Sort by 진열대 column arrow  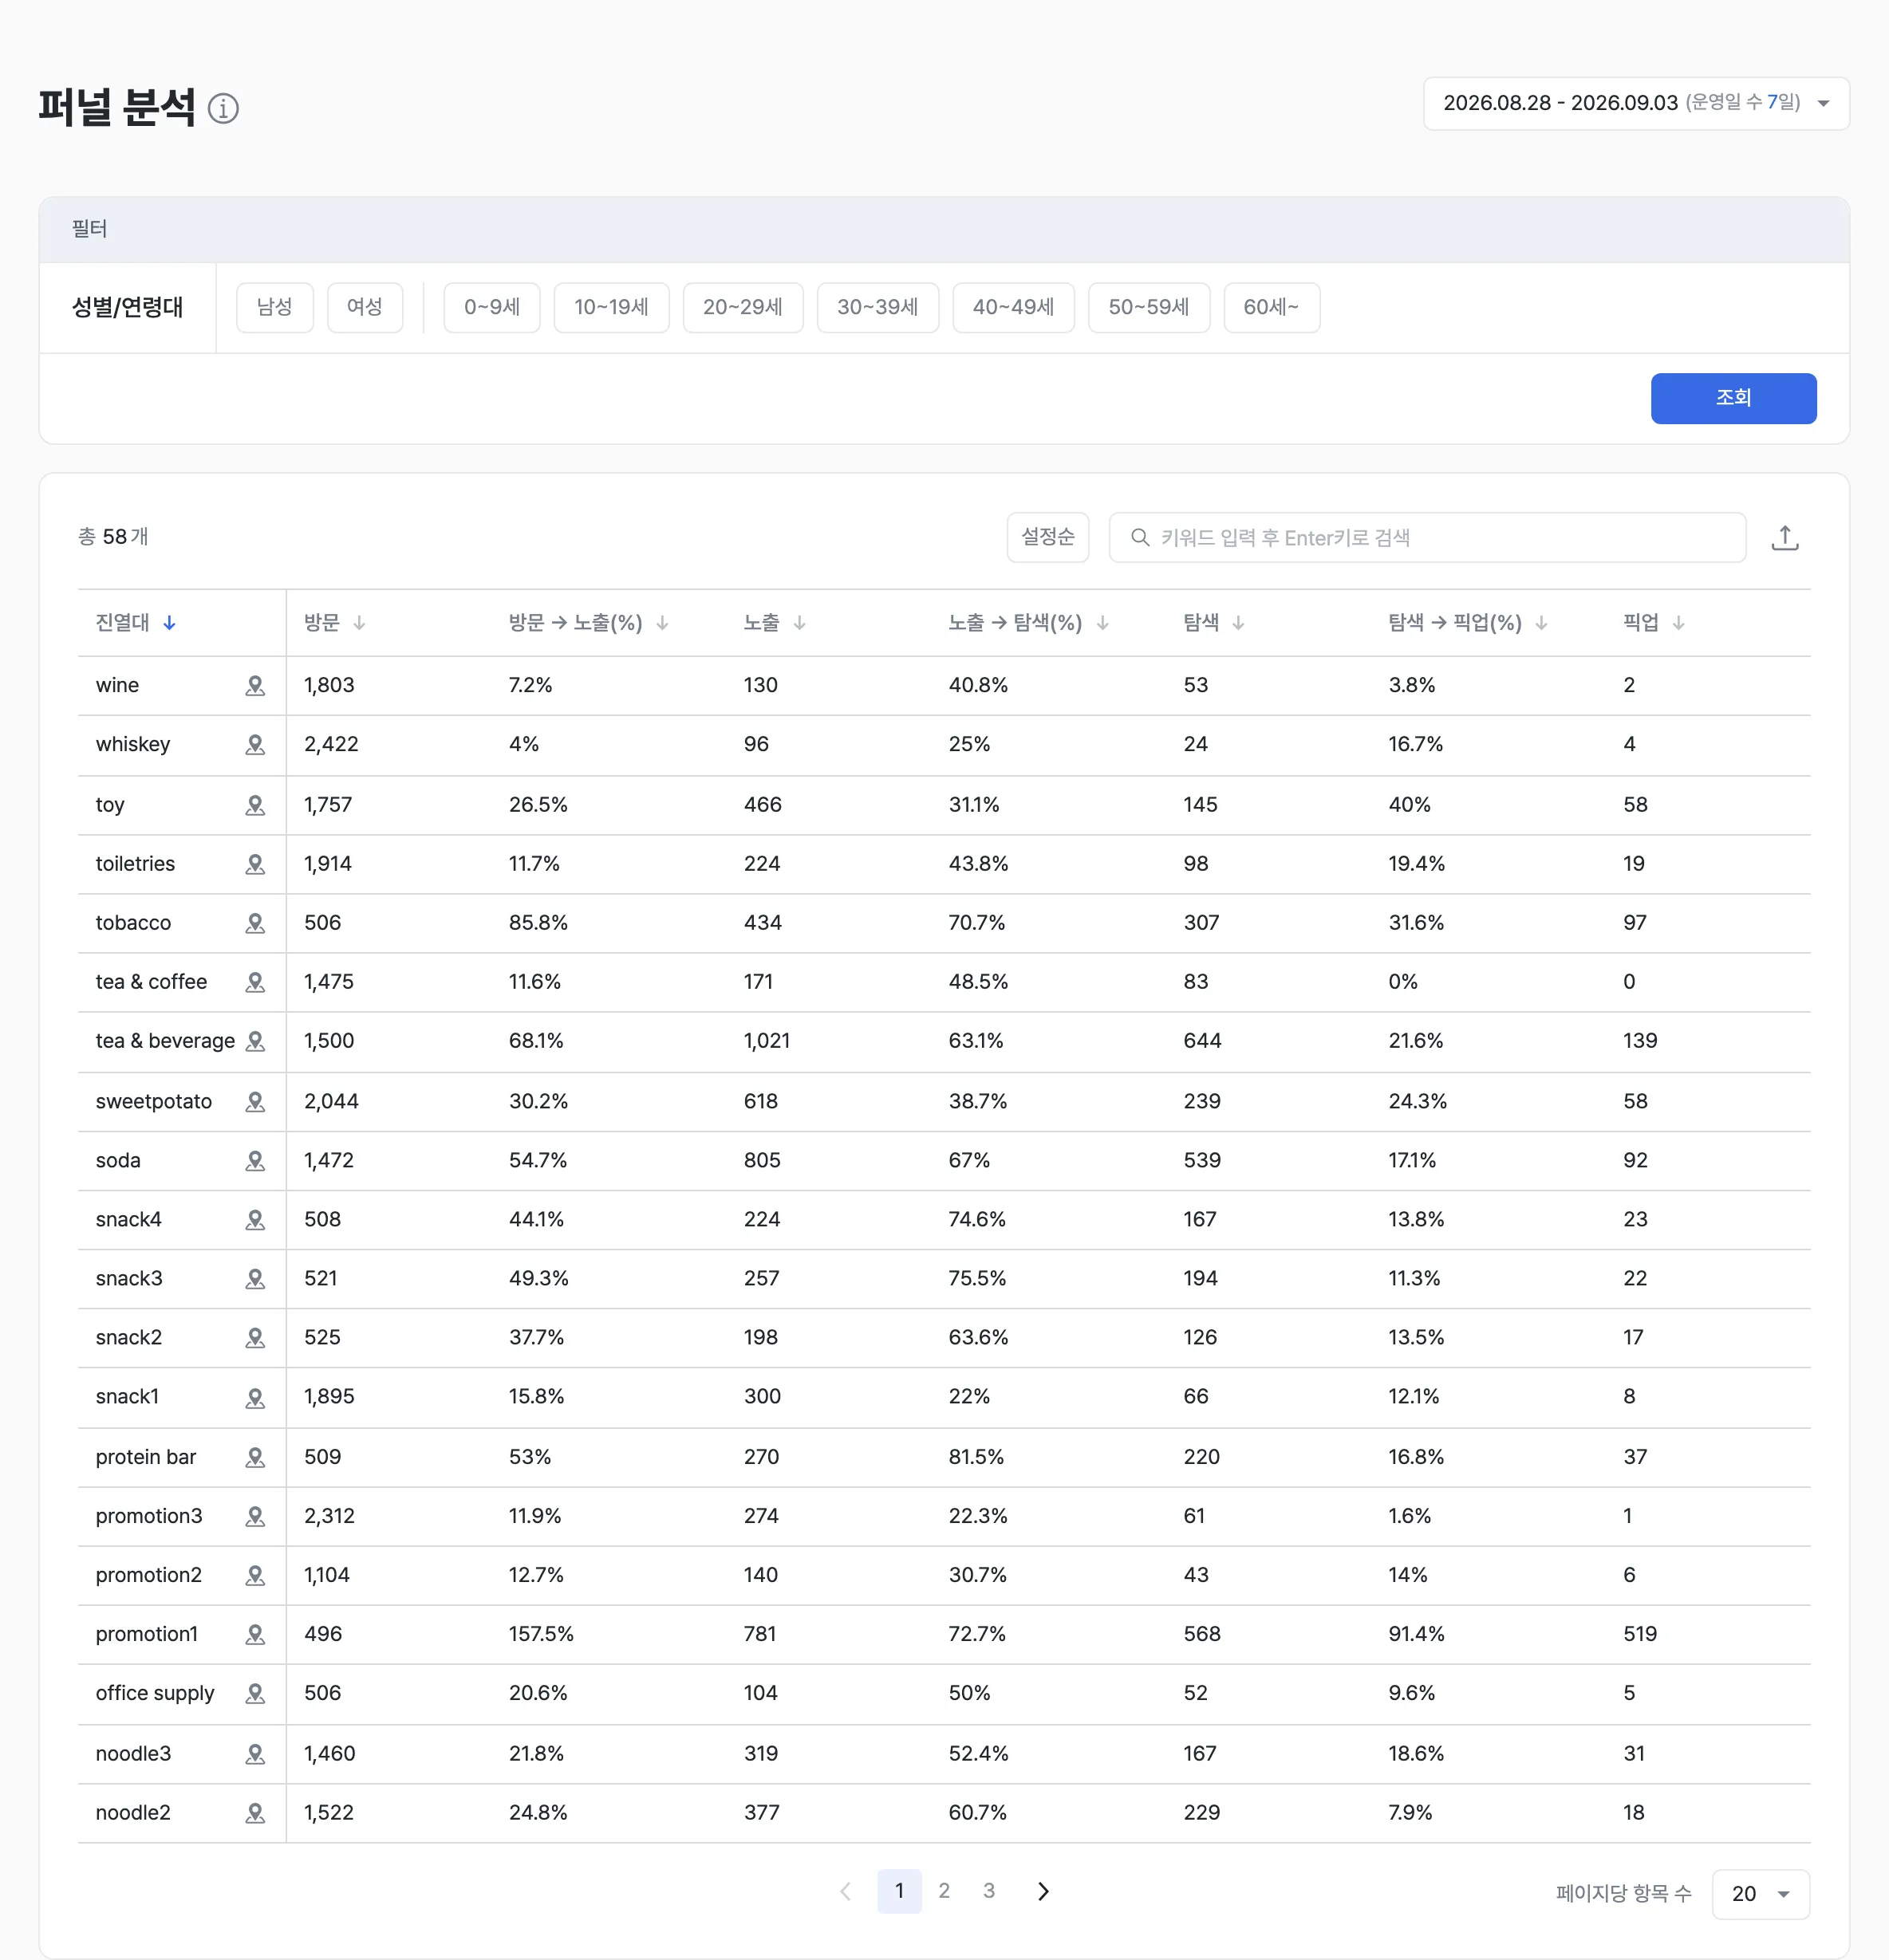pyautogui.click(x=169, y=623)
